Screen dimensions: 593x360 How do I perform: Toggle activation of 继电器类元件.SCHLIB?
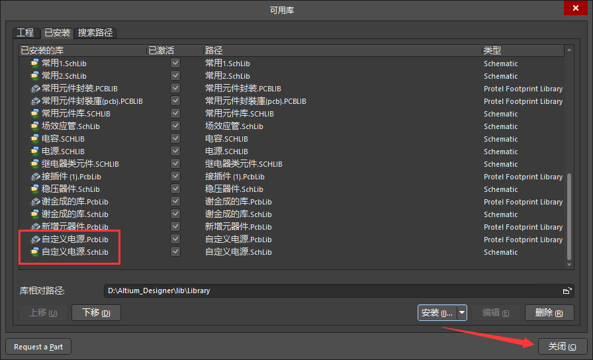click(175, 163)
